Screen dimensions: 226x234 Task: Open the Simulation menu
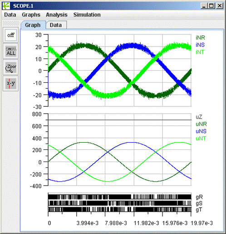[87, 15]
